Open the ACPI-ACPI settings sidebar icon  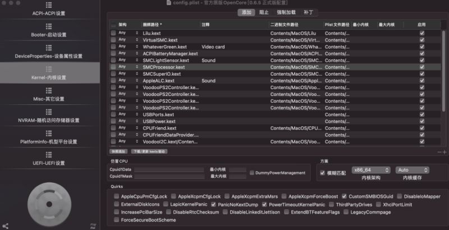tap(49, 5)
